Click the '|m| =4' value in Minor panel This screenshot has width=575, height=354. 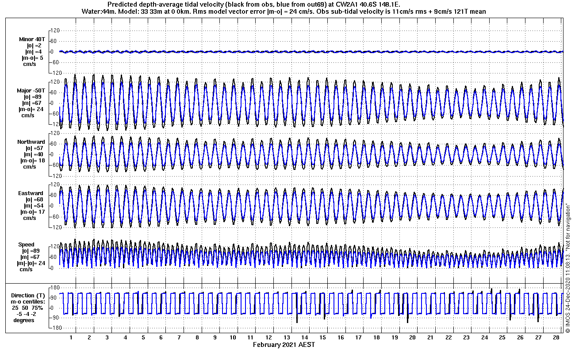click(x=34, y=52)
